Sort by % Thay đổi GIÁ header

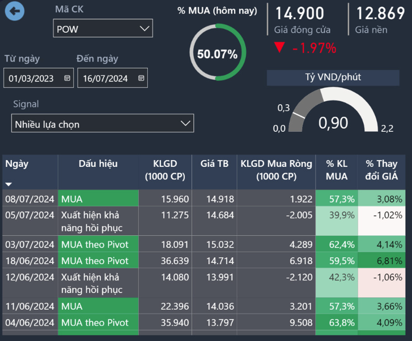pyautogui.click(x=382, y=170)
